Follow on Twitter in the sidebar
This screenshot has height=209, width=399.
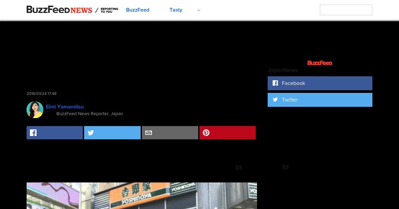[x=320, y=100]
